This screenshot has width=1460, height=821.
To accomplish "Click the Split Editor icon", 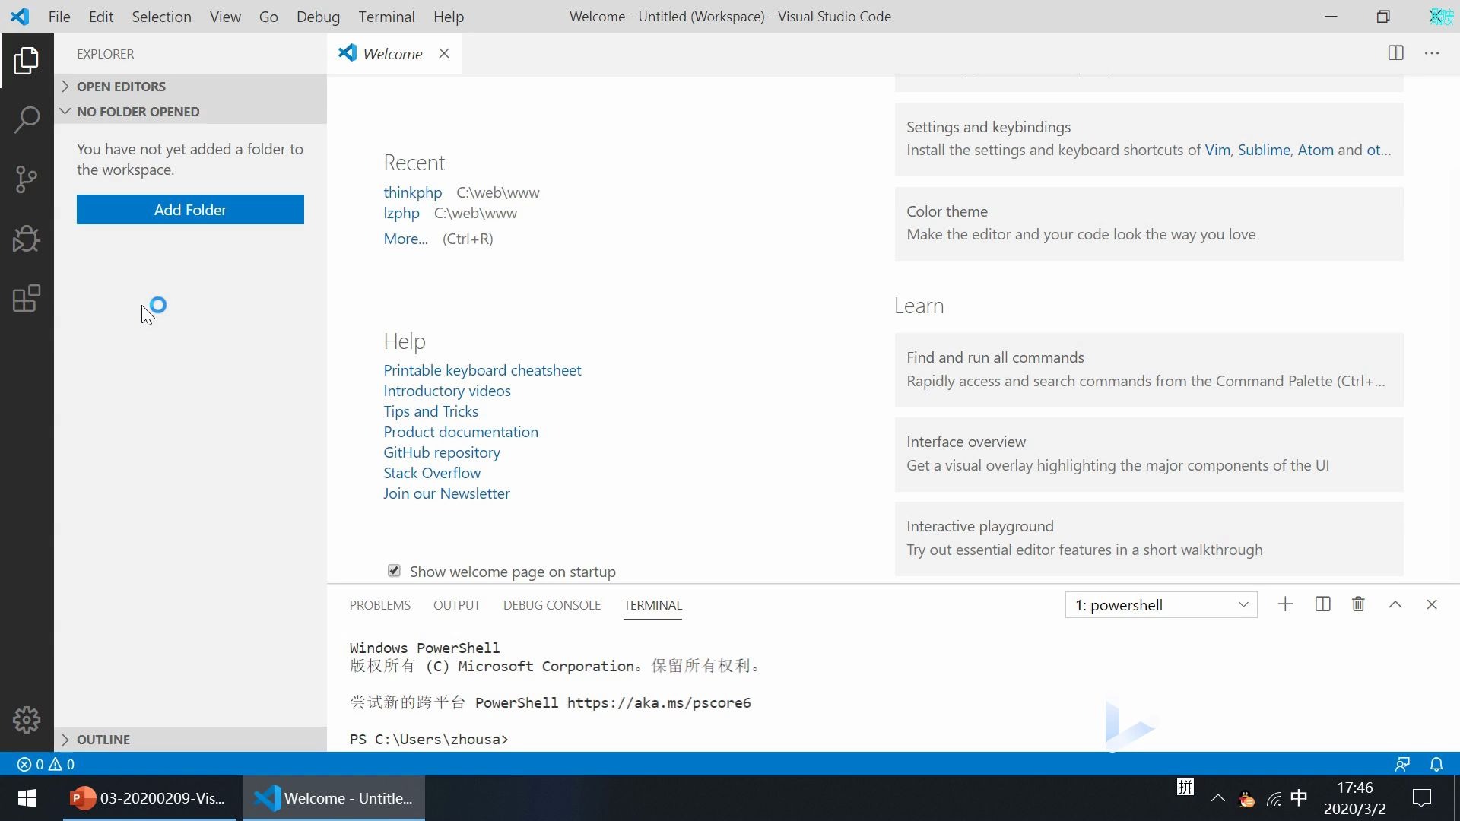I will click(1396, 52).
